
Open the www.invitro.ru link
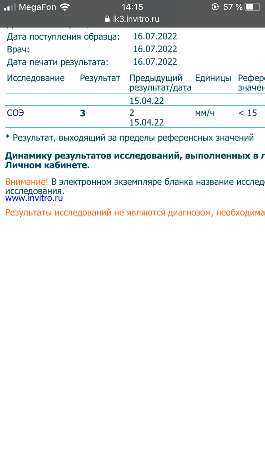pos(34,198)
